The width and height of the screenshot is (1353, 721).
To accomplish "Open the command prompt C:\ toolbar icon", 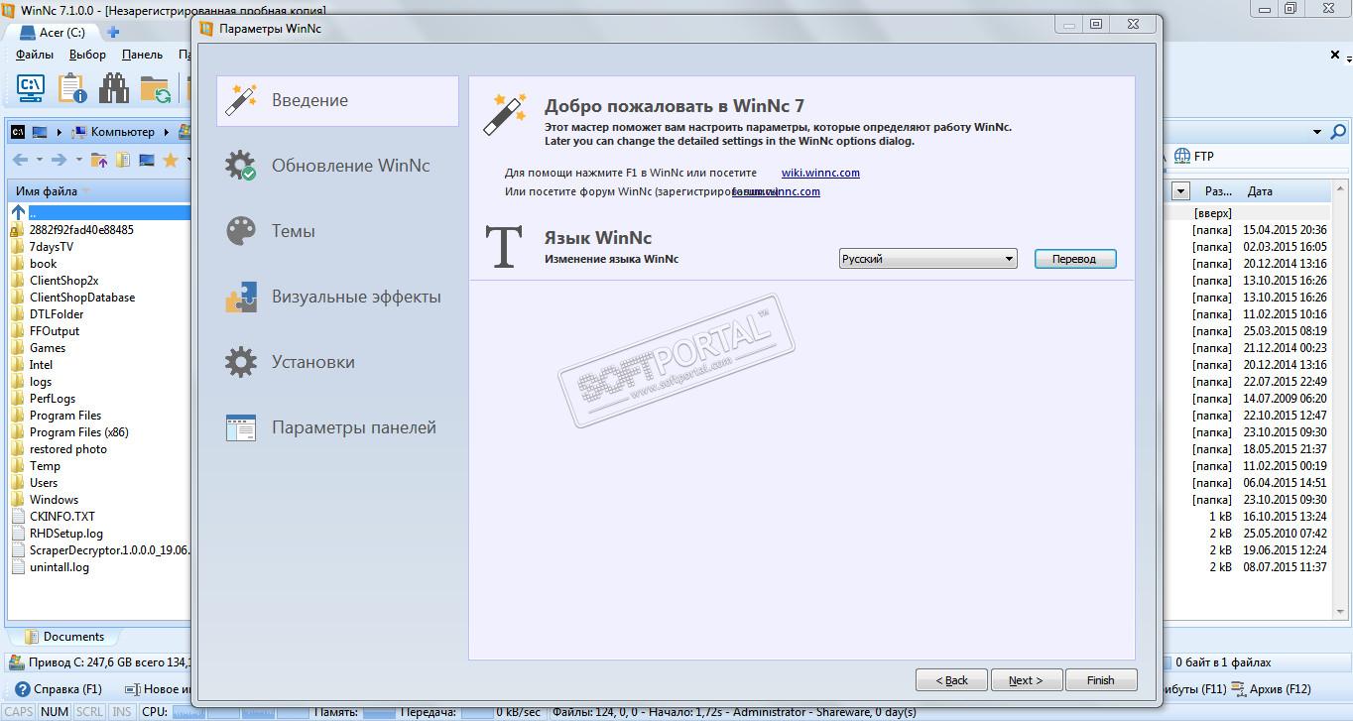I will click(31, 88).
